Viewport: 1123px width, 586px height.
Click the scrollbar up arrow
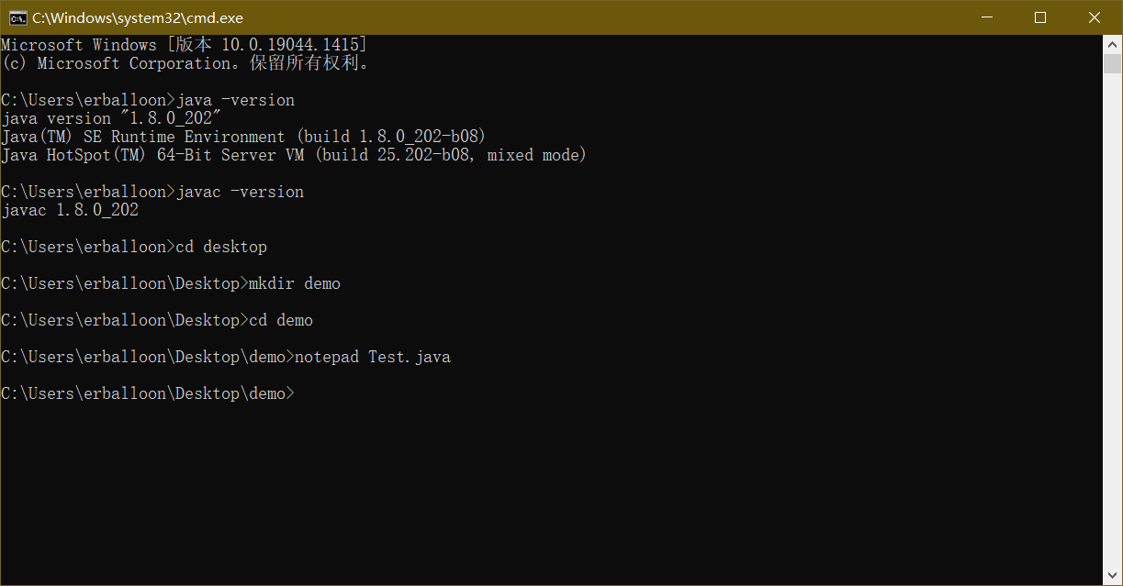pyautogui.click(x=1112, y=44)
